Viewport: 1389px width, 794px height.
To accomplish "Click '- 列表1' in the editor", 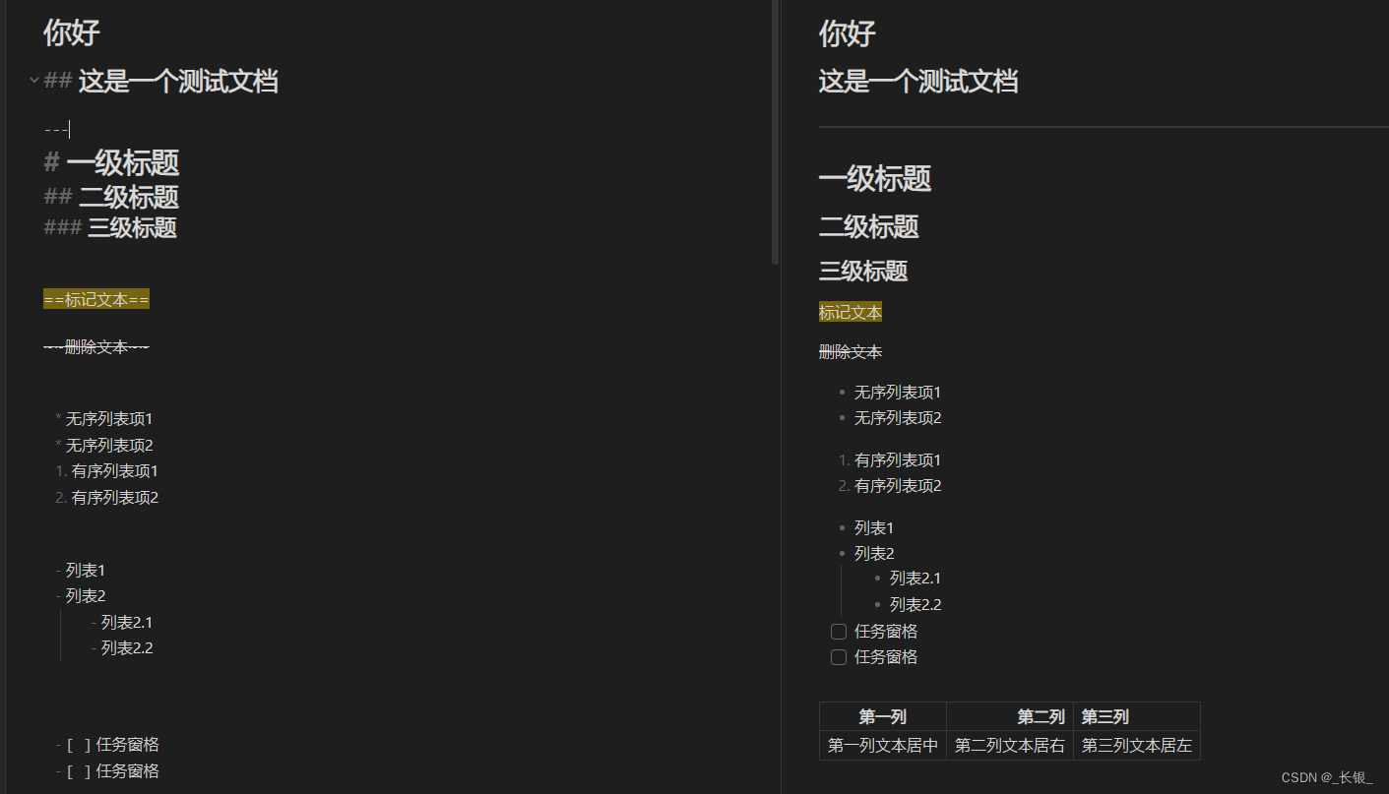I will coord(81,571).
